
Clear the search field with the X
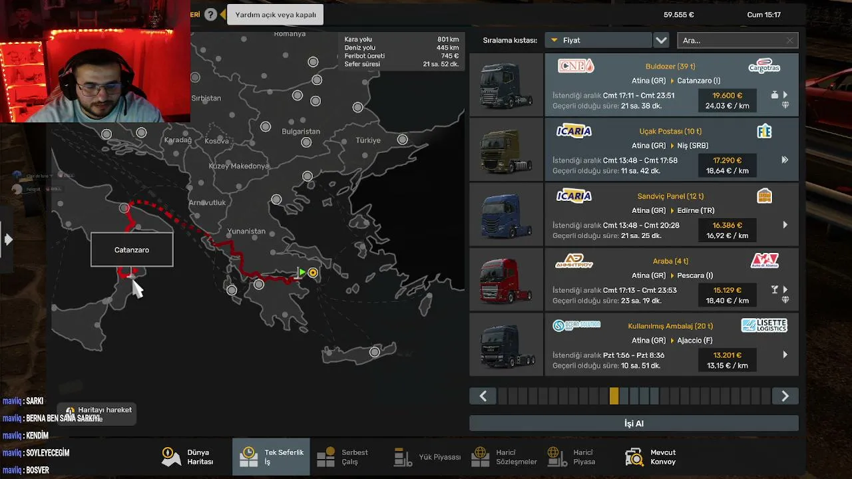790,41
